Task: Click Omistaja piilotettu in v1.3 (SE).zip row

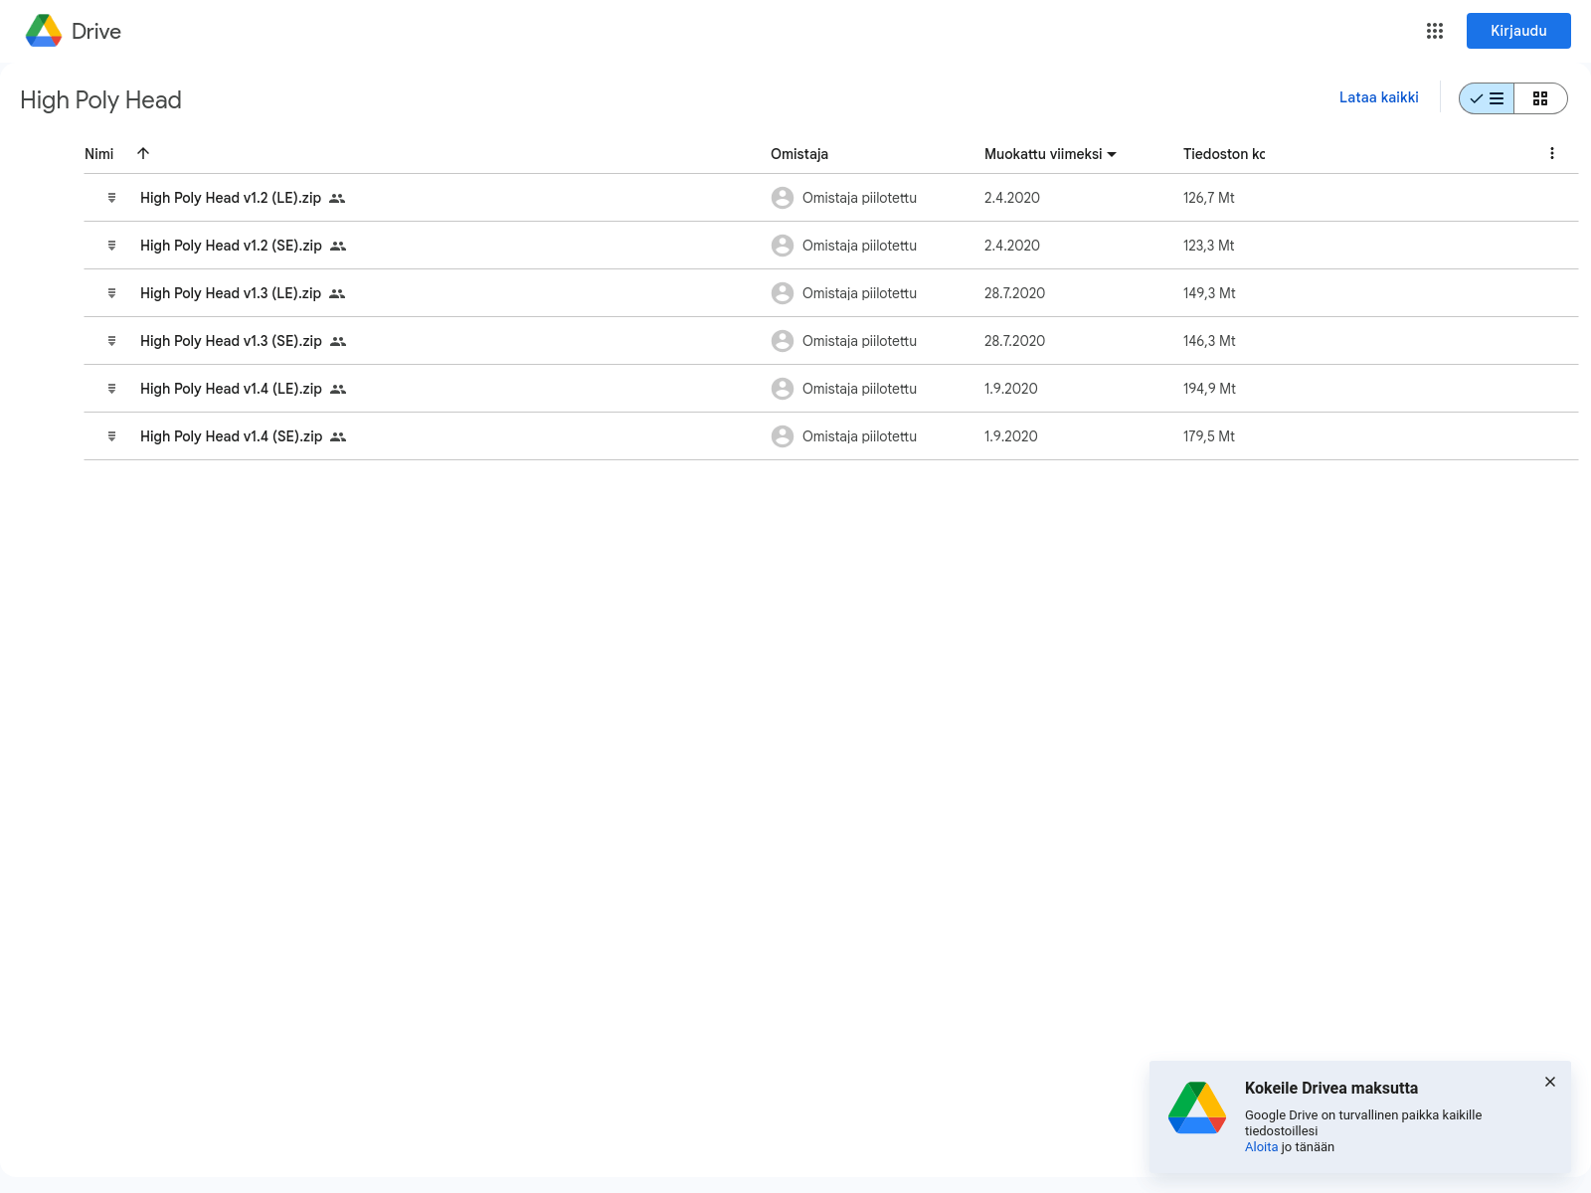Action: (x=859, y=341)
